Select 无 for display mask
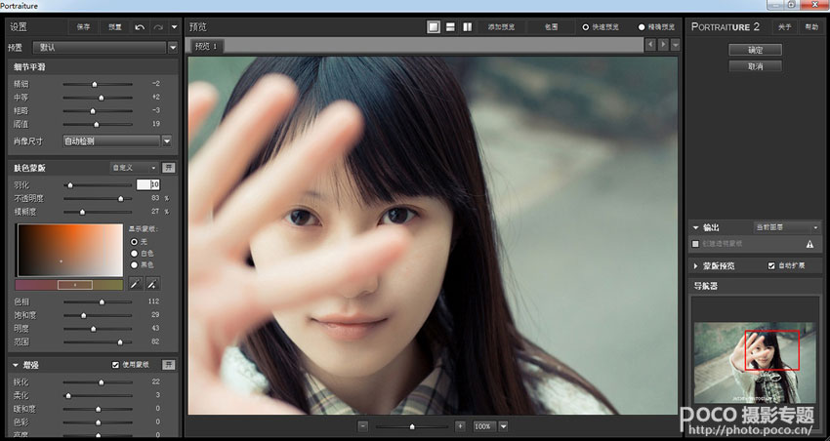Viewport: 830px width, 441px height. point(135,242)
